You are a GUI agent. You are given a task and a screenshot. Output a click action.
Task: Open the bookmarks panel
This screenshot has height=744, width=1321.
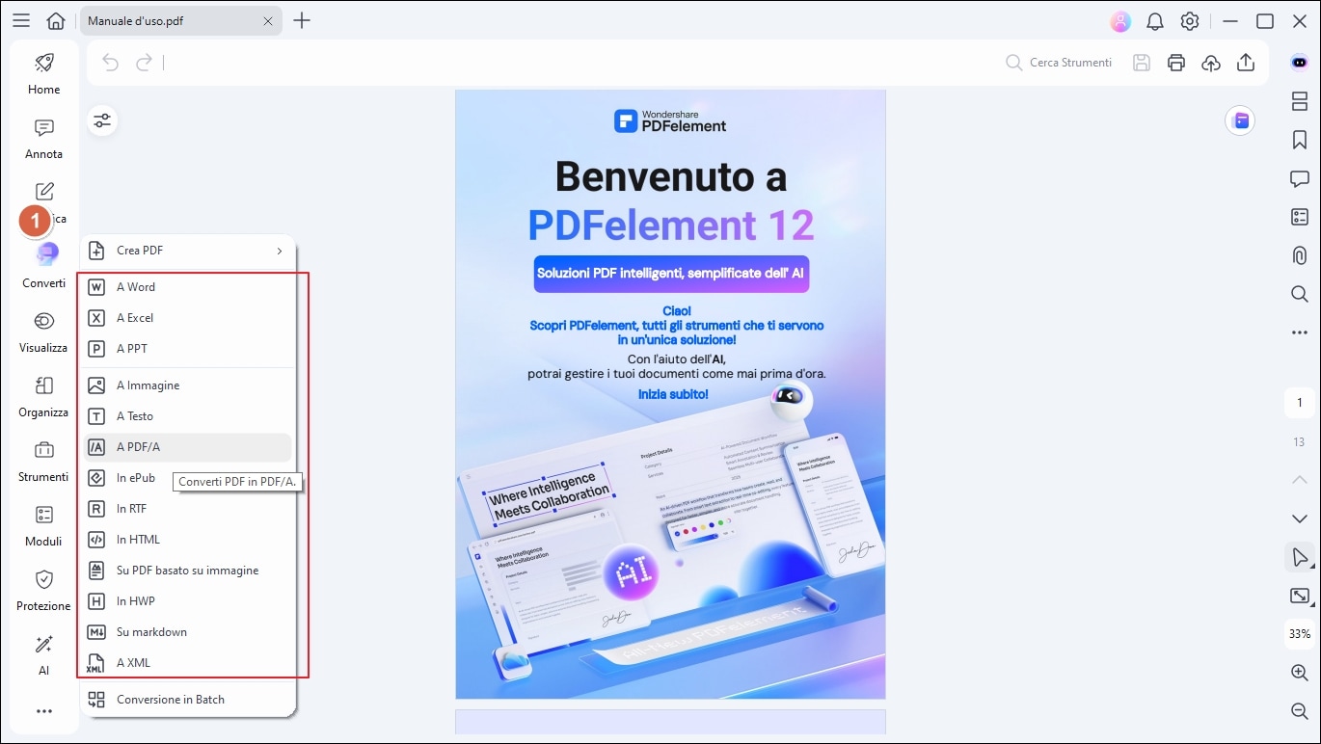point(1299,139)
